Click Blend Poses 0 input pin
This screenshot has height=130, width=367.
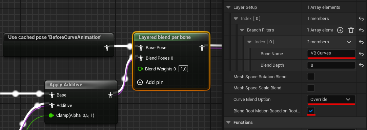[140, 58]
